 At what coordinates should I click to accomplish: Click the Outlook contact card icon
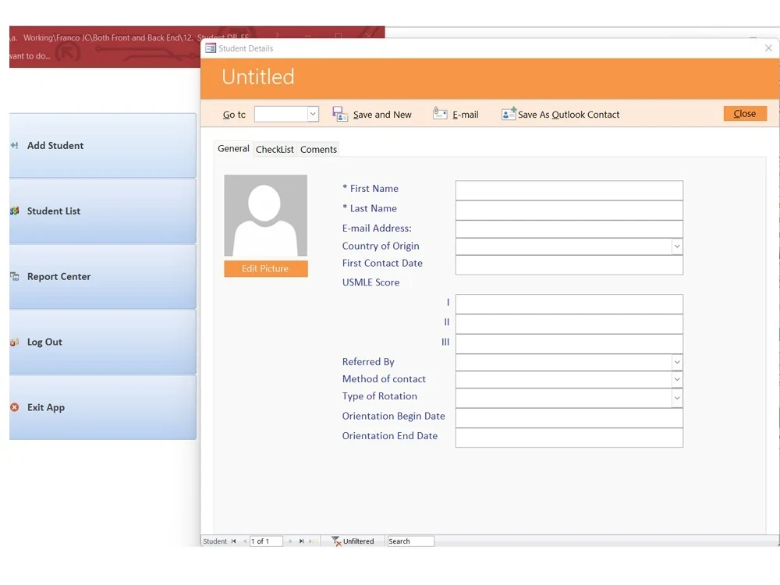[509, 113]
